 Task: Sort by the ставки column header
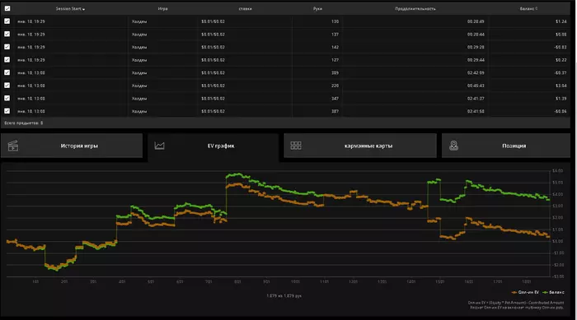point(245,8)
